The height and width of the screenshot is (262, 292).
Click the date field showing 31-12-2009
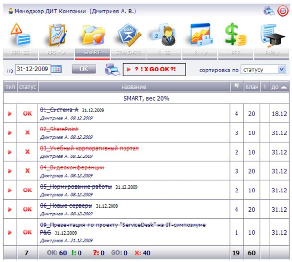33,69
